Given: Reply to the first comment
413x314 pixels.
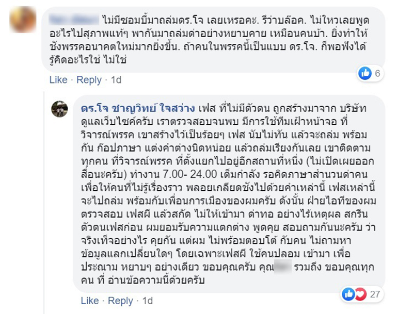Looking at the screenshot, I should [x=89, y=80].
